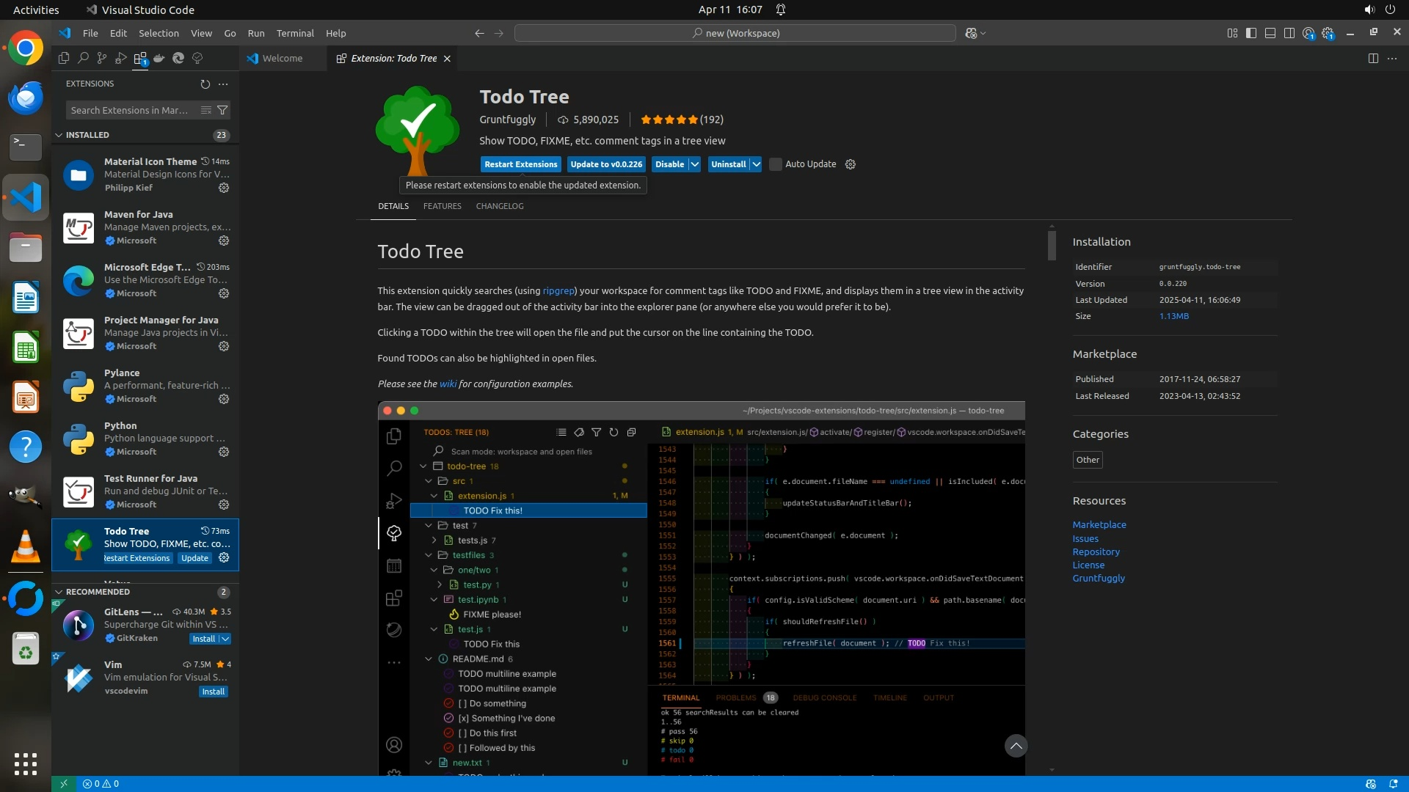Click the Filter Extensions funnel icon
Viewport: 1409px width, 792px height.
(222, 110)
